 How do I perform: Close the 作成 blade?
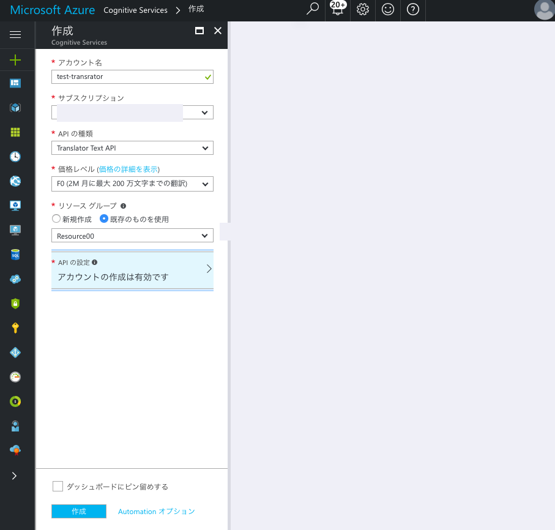click(x=218, y=31)
